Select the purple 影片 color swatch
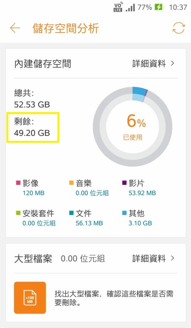Screen dimensions: 191x328 pos(124,183)
